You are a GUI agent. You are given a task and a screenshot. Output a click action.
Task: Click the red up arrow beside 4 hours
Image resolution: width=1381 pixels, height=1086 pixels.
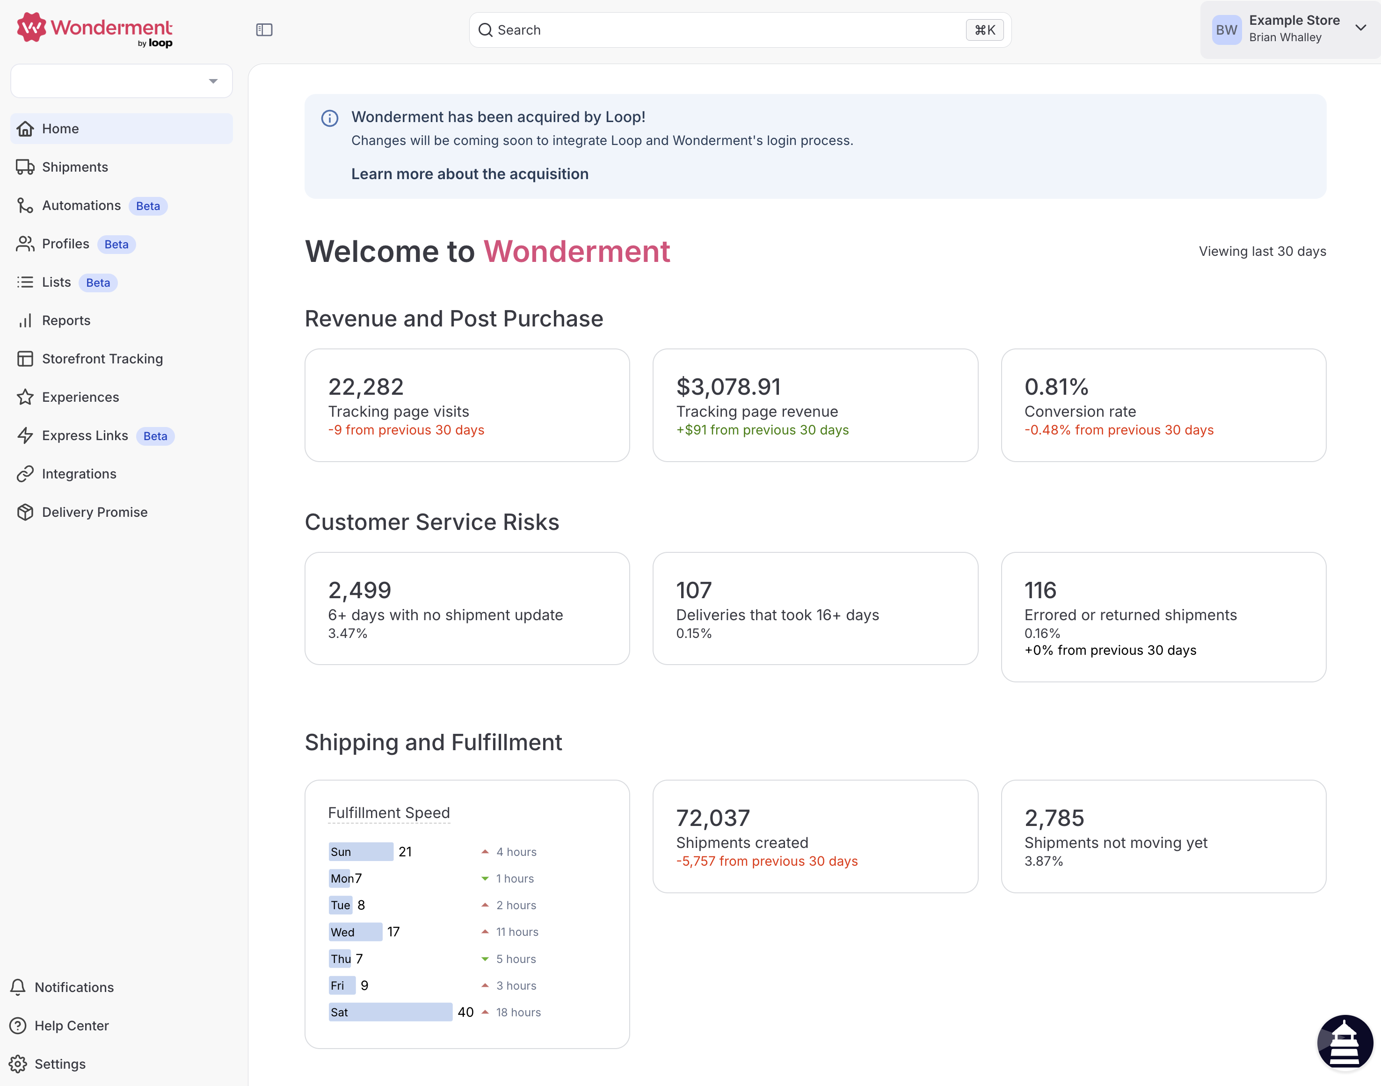pos(485,851)
